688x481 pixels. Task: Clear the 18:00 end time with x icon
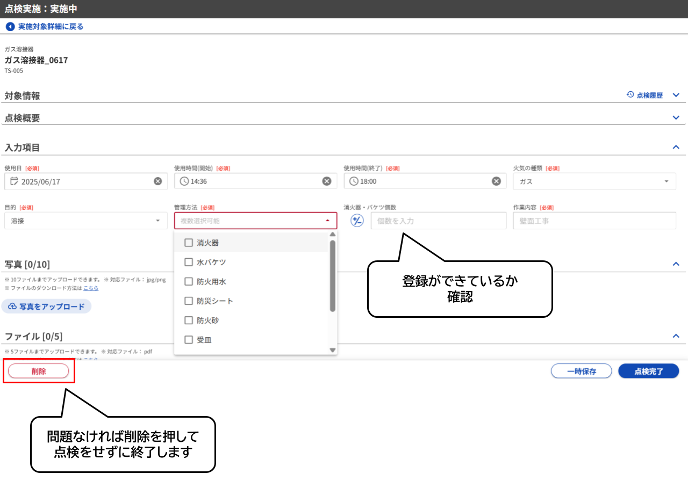496,181
